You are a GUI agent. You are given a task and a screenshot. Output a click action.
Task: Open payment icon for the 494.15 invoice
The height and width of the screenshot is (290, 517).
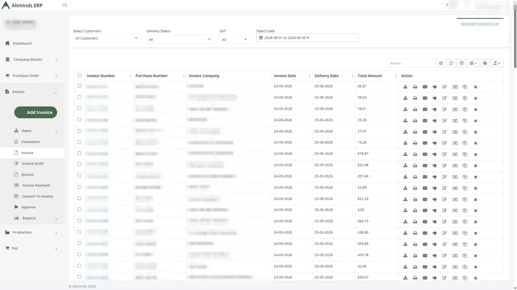(x=455, y=222)
